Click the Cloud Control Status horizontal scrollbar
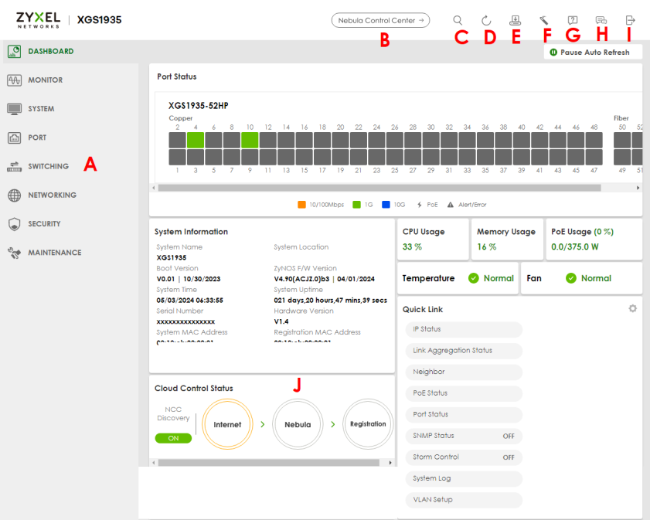This screenshot has width=650, height=520. pyautogui.click(x=269, y=462)
